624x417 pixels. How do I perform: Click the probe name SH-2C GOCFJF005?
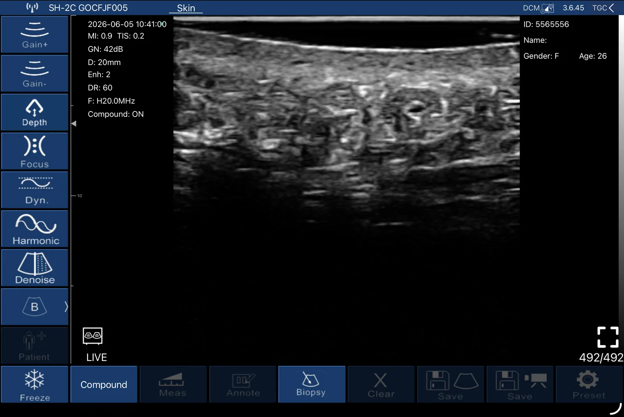coord(88,8)
